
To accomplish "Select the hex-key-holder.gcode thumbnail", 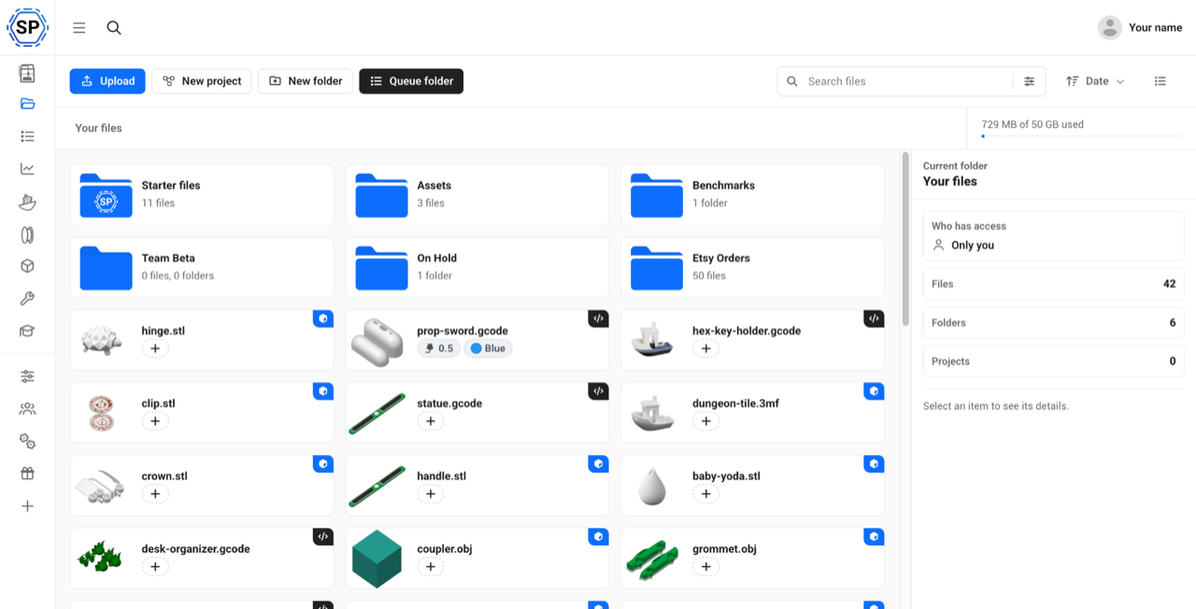I will tap(652, 340).
